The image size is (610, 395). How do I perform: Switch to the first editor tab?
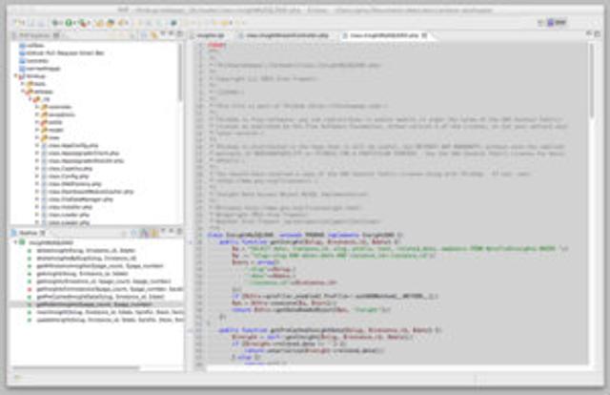click(208, 34)
